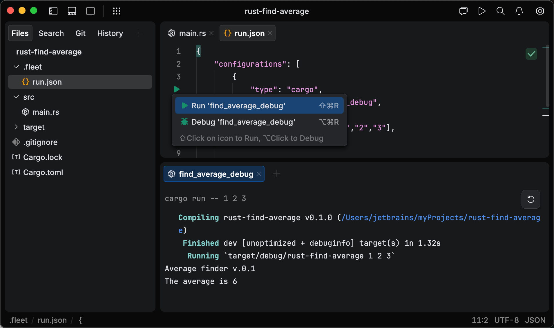Screen dimensions: 554x328
Task: Open notifications with the bell icon
Action: [519, 11]
